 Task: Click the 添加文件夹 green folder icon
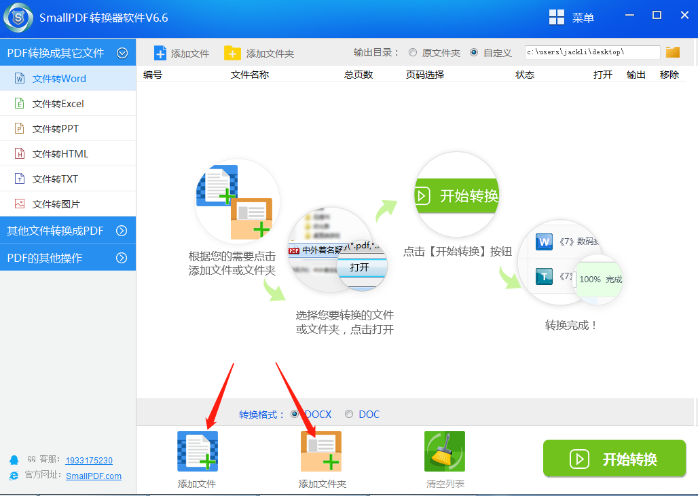[x=320, y=451]
